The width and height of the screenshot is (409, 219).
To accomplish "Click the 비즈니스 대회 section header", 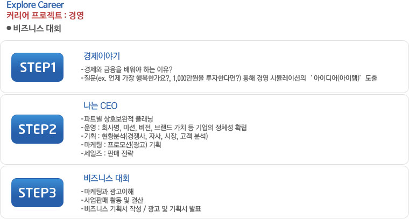I will click(37, 27).
